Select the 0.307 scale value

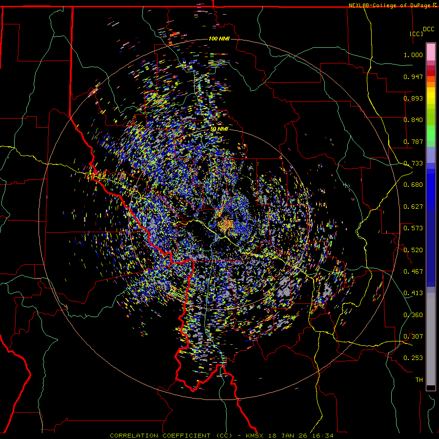point(413,337)
